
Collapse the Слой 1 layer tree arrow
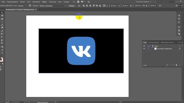[150, 46]
